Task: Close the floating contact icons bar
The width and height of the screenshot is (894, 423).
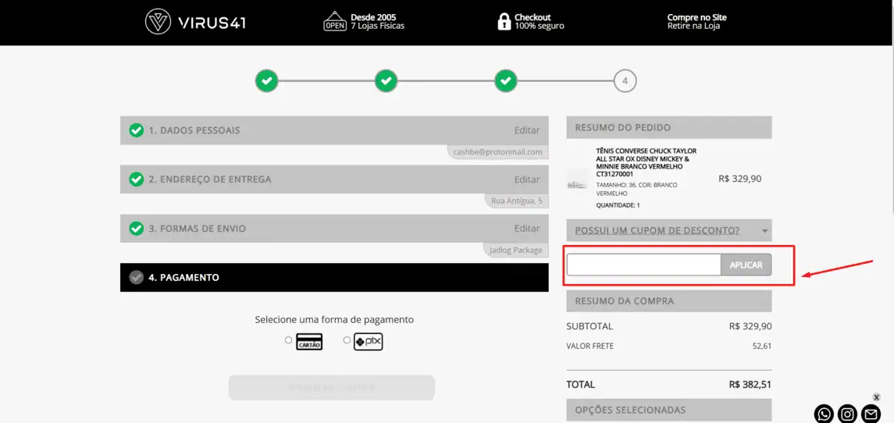Action: (876, 396)
